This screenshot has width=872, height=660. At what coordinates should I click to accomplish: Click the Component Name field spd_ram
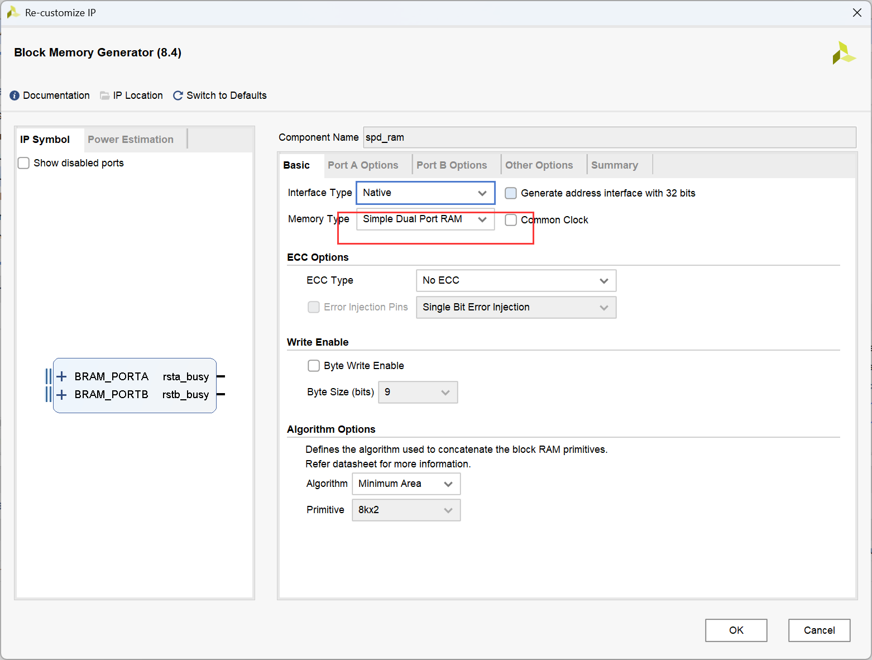610,137
